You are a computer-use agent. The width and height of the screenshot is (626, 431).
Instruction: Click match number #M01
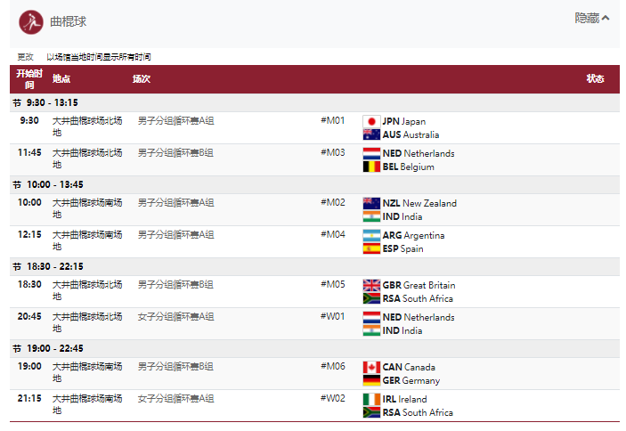pos(332,120)
